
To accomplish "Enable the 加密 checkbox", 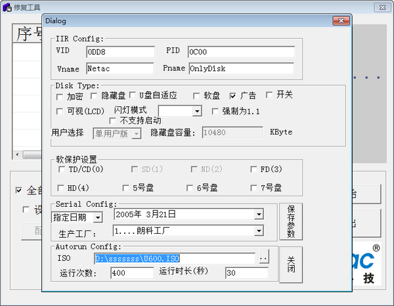I will tap(61, 96).
